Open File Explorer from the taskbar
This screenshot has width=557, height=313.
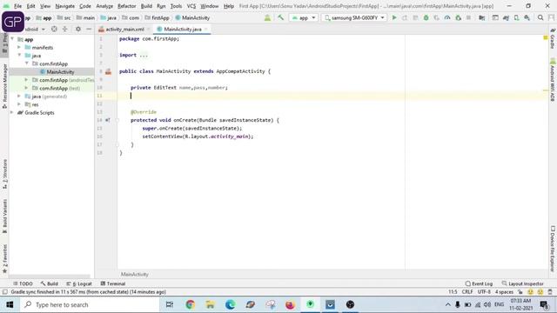pyautogui.click(x=211, y=304)
